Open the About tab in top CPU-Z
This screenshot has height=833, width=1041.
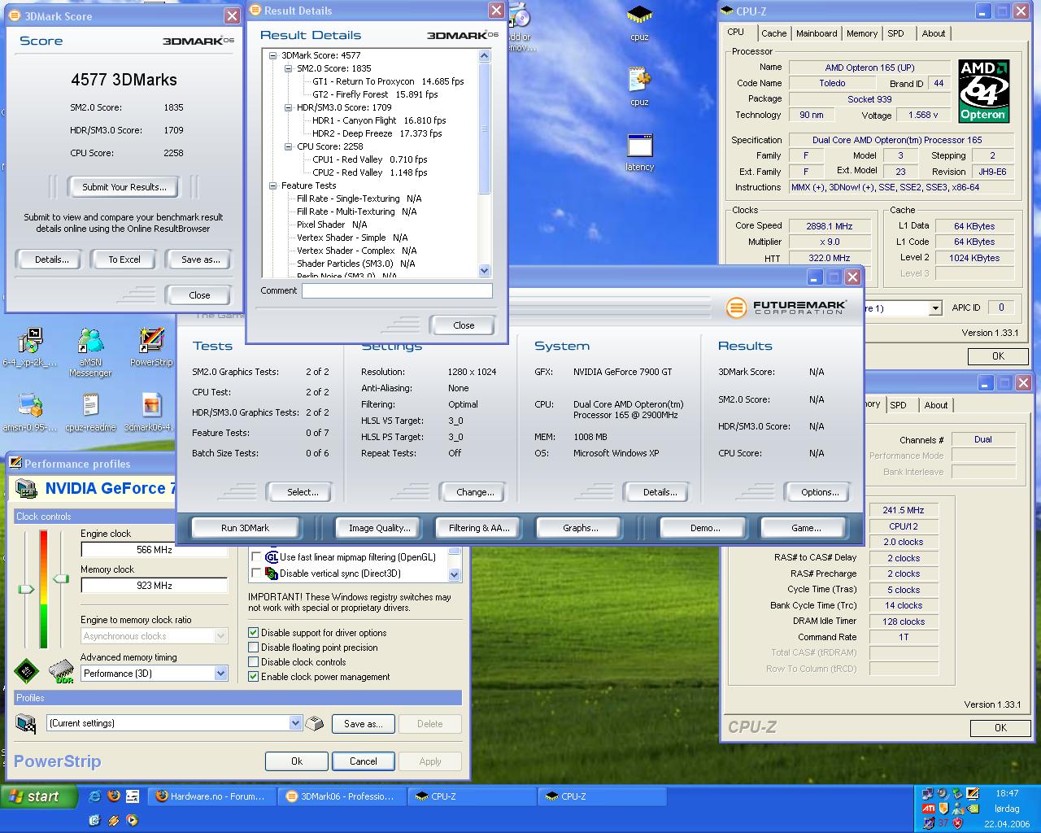point(934,33)
